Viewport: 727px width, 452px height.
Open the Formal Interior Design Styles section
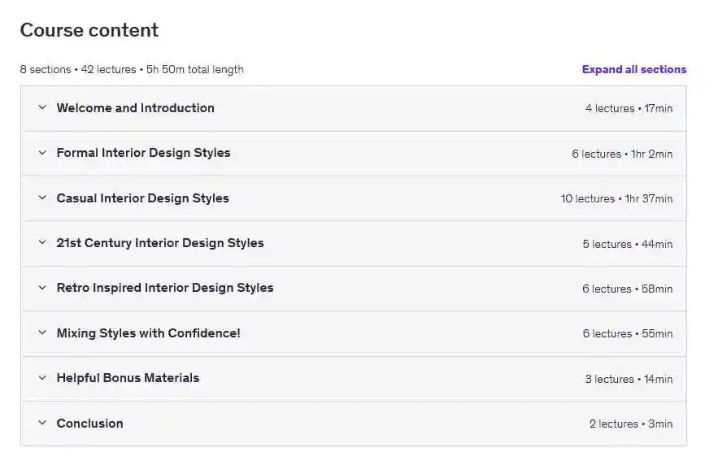click(x=143, y=153)
